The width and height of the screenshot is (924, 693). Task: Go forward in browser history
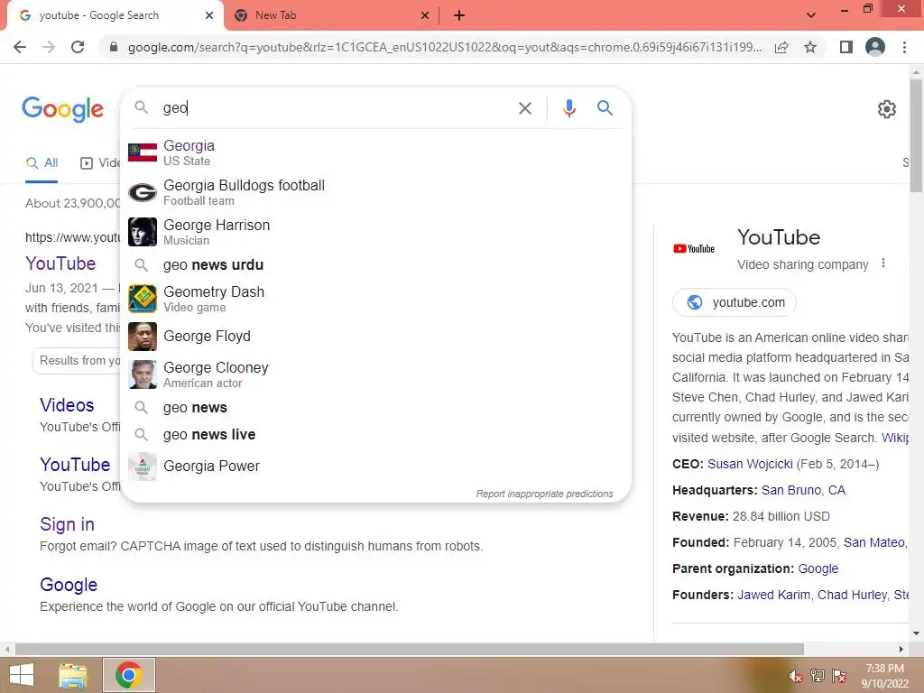click(49, 47)
